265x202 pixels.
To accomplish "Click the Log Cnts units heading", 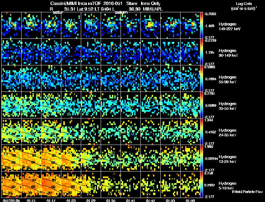I will (x=243, y=6).
